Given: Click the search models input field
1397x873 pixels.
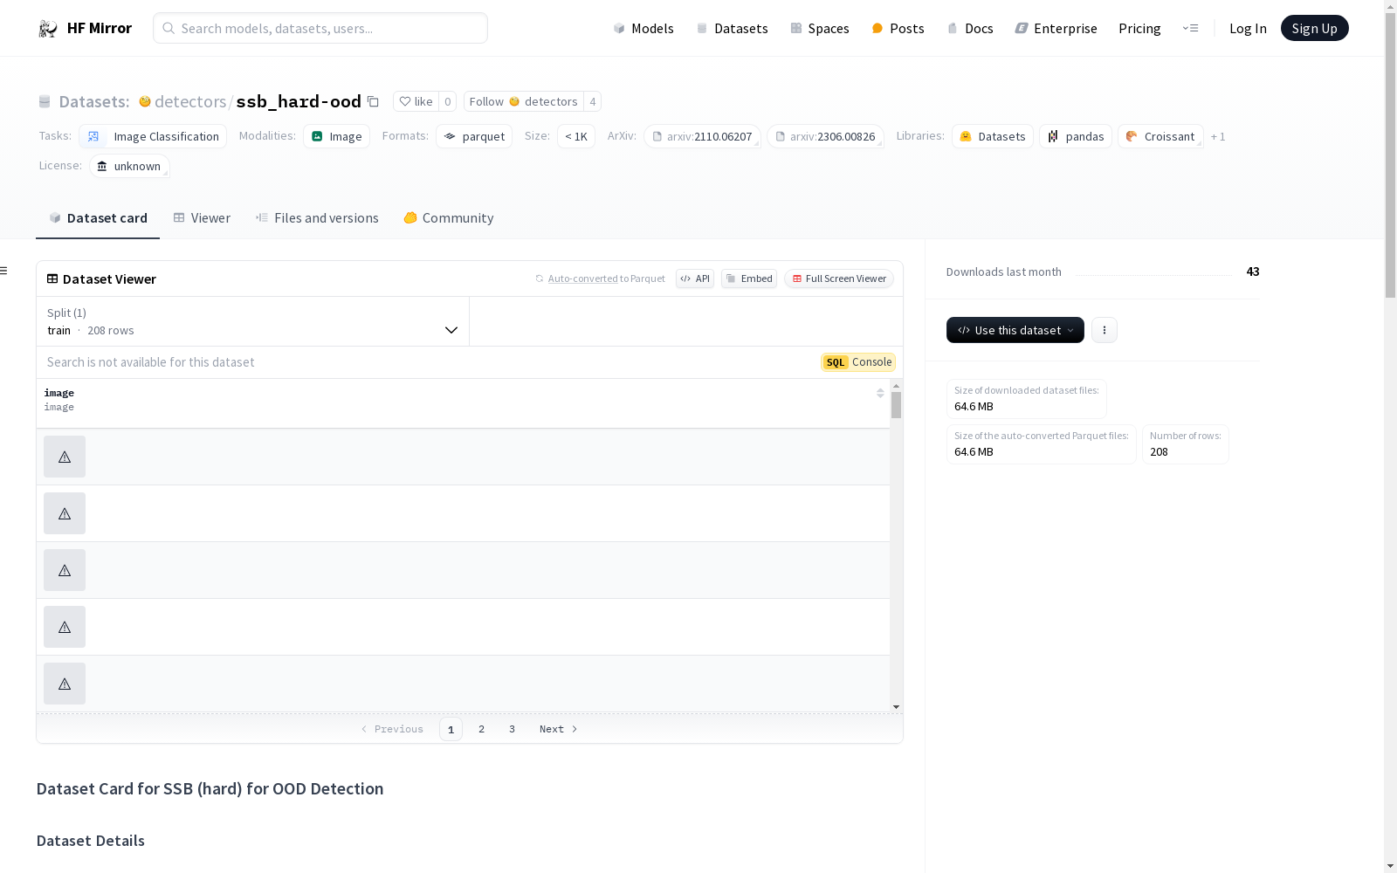Looking at the screenshot, I should [x=320, y=28].
